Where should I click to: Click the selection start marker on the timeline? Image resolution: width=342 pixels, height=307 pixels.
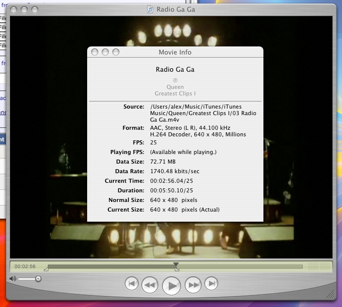point(46,269)
